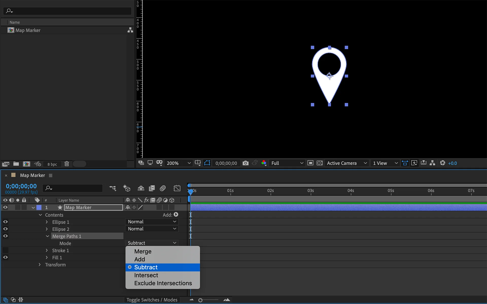The image size is (487, 304).
Task: Click Interpret Footage icon in project panel
Action: [6, 164]
